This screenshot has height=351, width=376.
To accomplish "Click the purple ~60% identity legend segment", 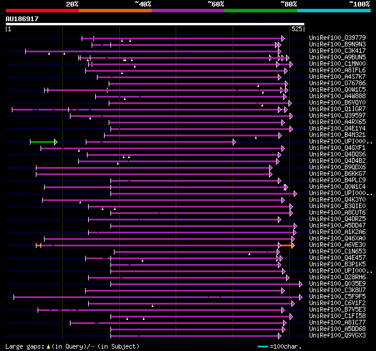I will point(188,11).
